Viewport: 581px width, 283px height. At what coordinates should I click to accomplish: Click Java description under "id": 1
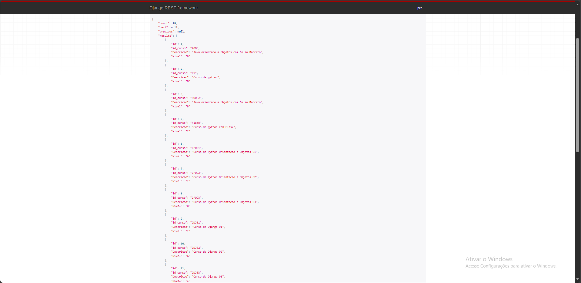coord(227,52)
